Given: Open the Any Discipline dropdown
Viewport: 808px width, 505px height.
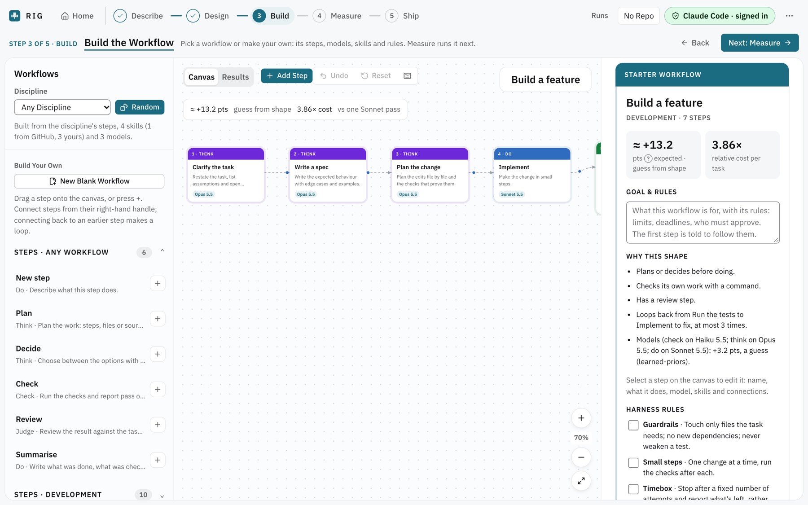Looking at the screenshot, I should (x=62, y=107).
